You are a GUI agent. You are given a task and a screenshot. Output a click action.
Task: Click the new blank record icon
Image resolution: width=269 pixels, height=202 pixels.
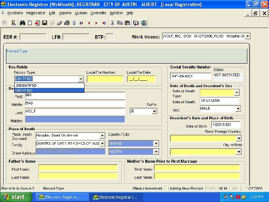pyautogui.click(x=30, y=23)
